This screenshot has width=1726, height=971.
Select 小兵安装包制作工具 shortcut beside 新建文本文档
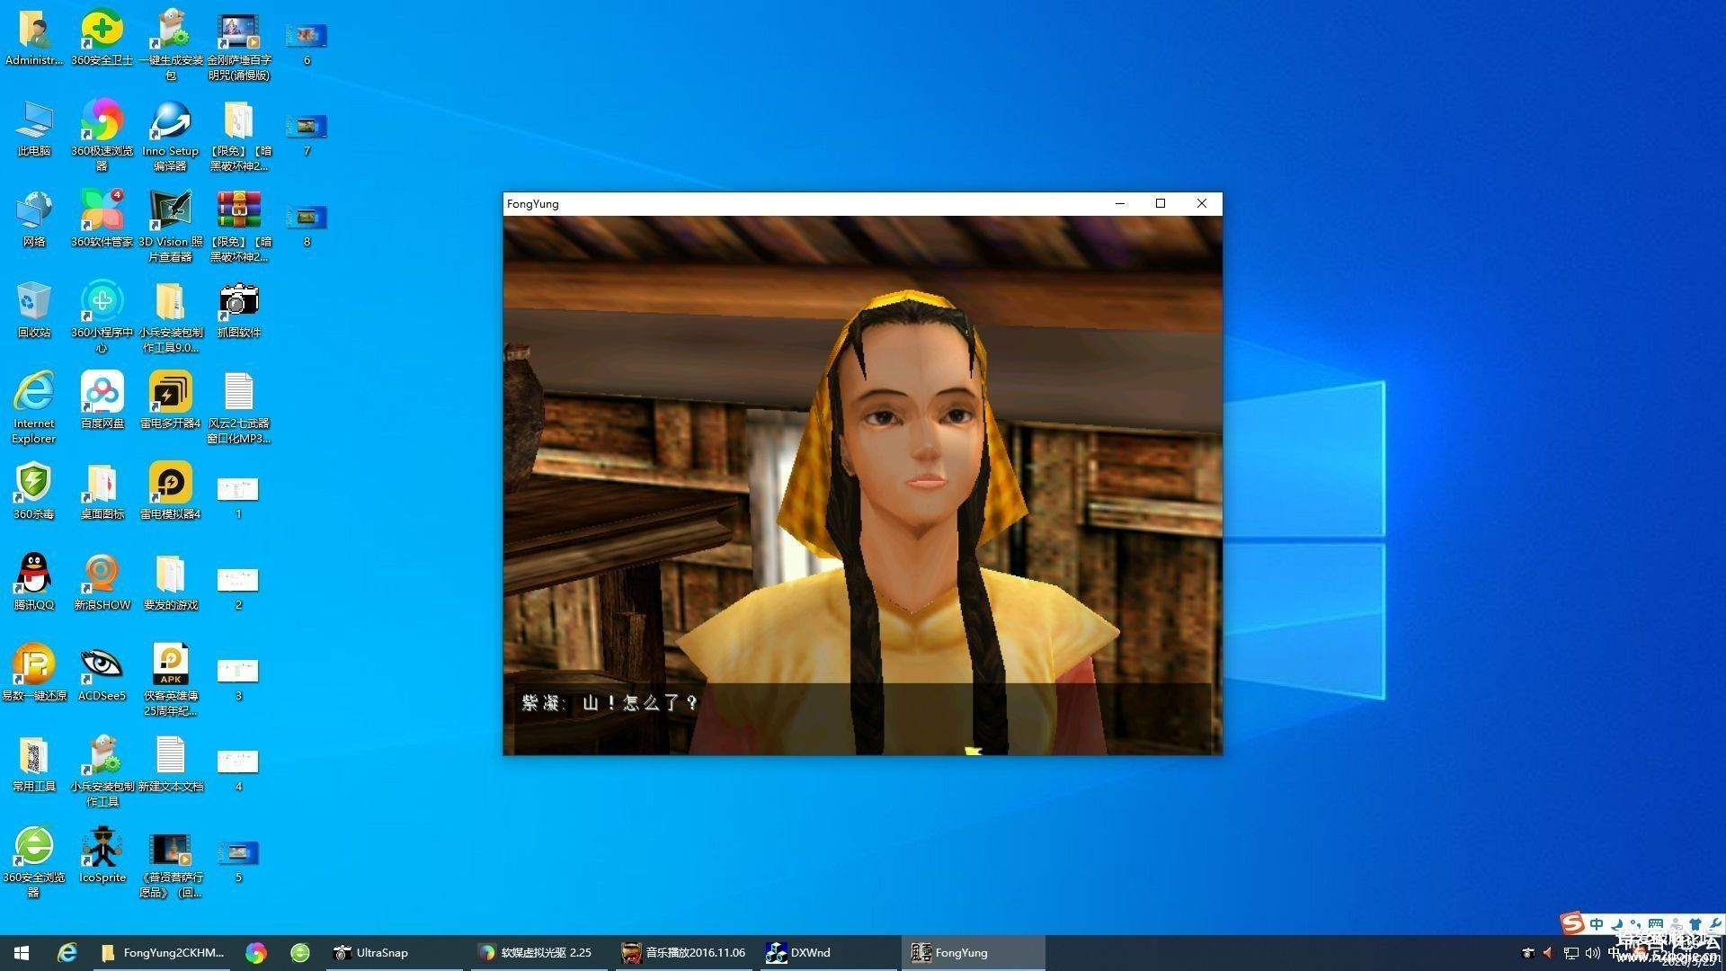(x=102, y=771)
